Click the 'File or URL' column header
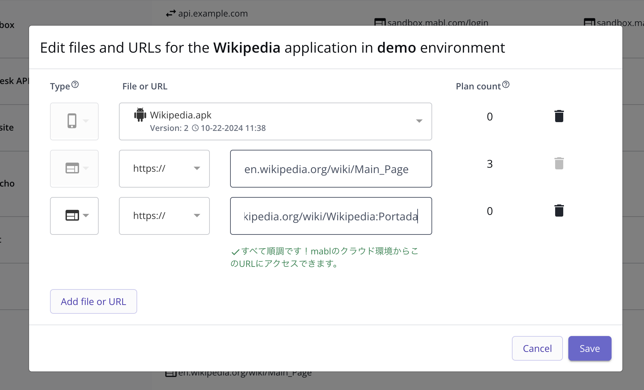 [x=145, y=86]
